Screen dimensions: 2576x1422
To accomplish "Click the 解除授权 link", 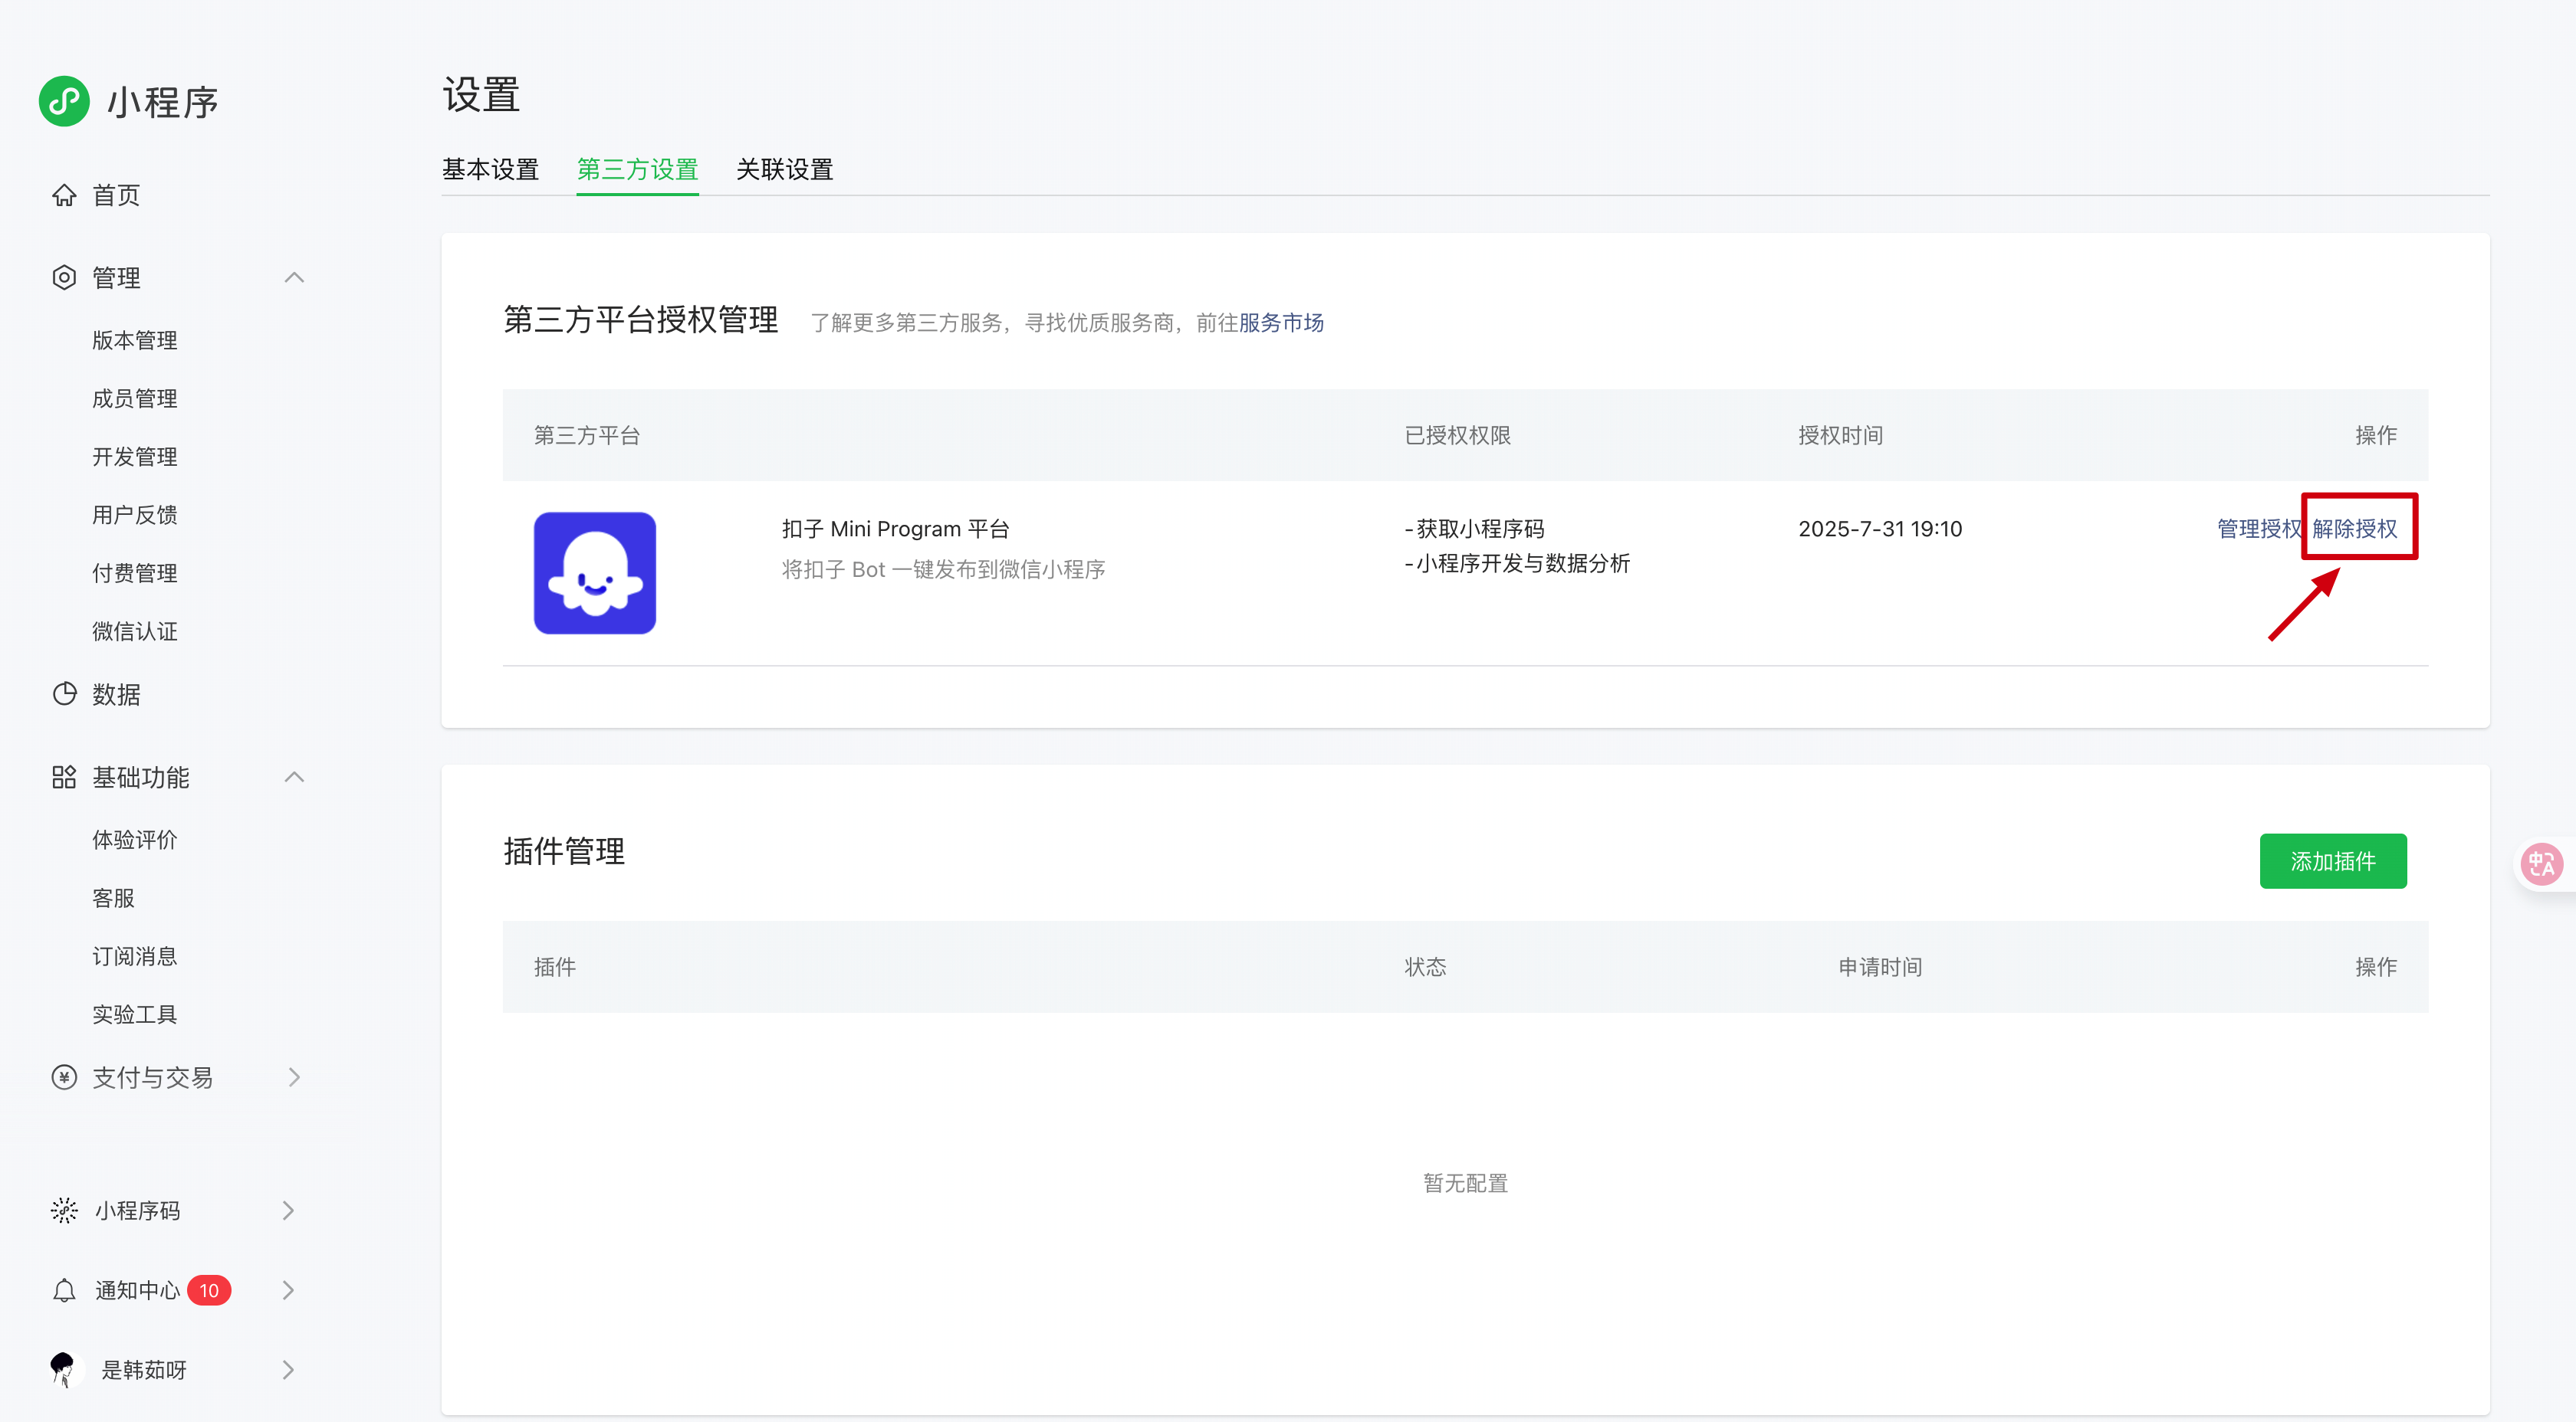I will (2354, 529).
